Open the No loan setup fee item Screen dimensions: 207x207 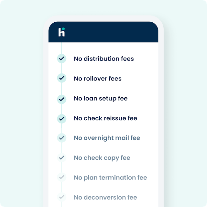pos(101,98)
